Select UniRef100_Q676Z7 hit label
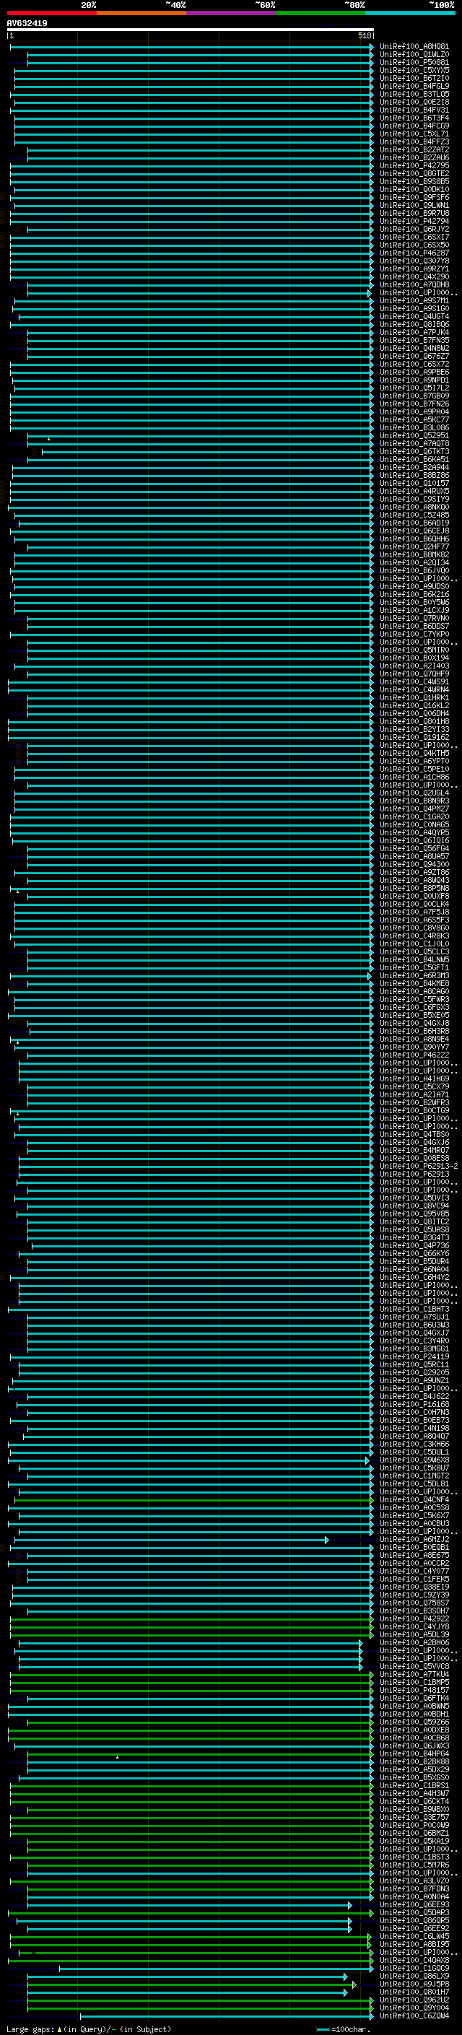The width and height of the screenshot is (462, 2035). point(414,357)
